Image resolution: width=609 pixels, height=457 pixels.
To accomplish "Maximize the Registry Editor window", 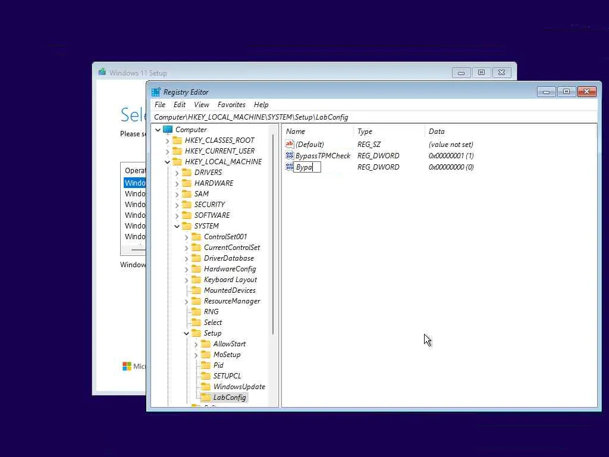I will click(x=566, y=92).
